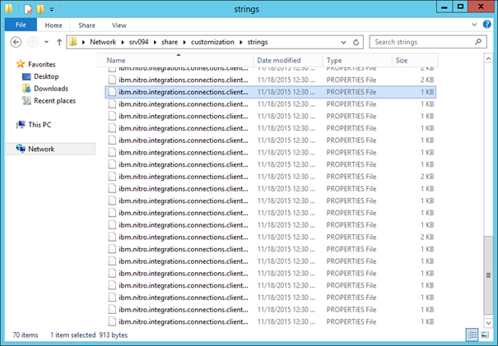Click the Up one level arrow
The image size is (498, 346).
[59, 42]
